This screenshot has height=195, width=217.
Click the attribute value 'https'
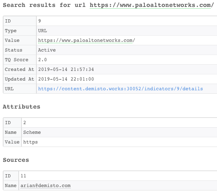(31, 142)
